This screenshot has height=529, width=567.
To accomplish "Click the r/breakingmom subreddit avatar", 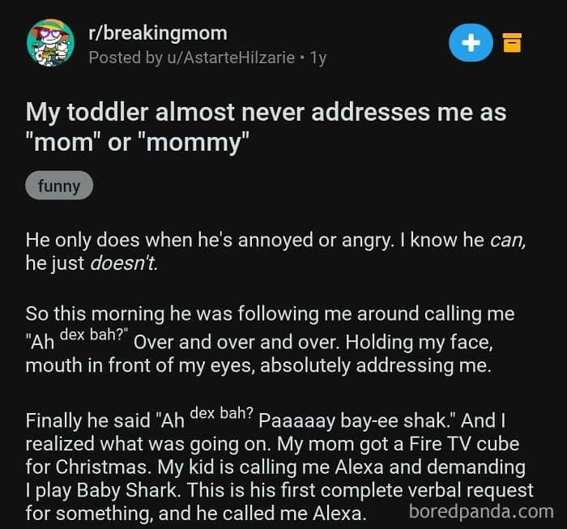I will (51, 44).
